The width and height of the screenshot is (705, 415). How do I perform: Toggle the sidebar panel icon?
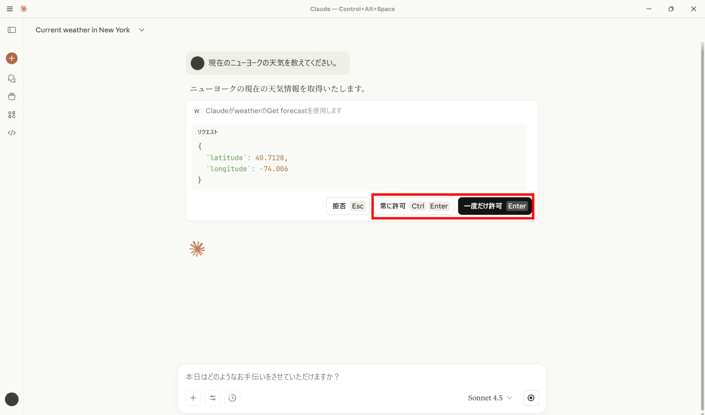pyautogui.click(x=12, y=30)
